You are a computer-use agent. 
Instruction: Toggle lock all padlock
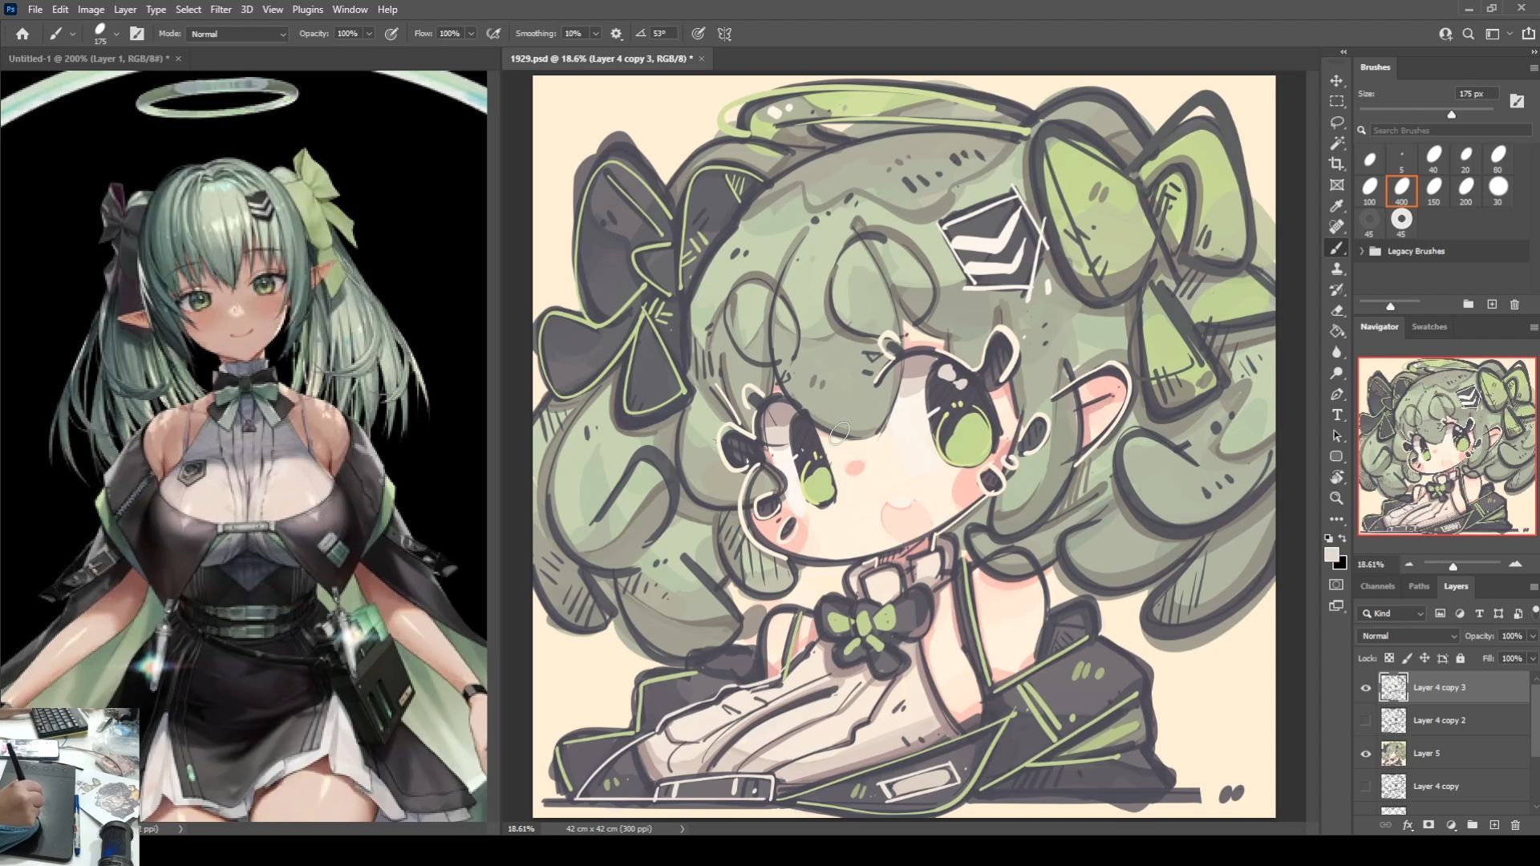pyautogui.click(x=1461, y=658)
